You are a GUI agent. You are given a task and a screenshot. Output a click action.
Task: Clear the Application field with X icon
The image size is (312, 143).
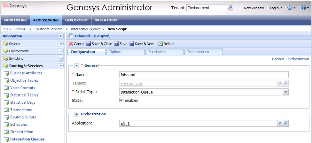tap(280, 123)
